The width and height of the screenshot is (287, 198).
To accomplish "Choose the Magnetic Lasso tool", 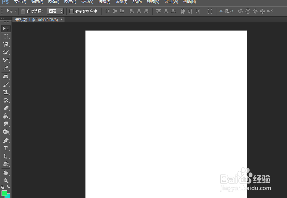I will point(6,44).
